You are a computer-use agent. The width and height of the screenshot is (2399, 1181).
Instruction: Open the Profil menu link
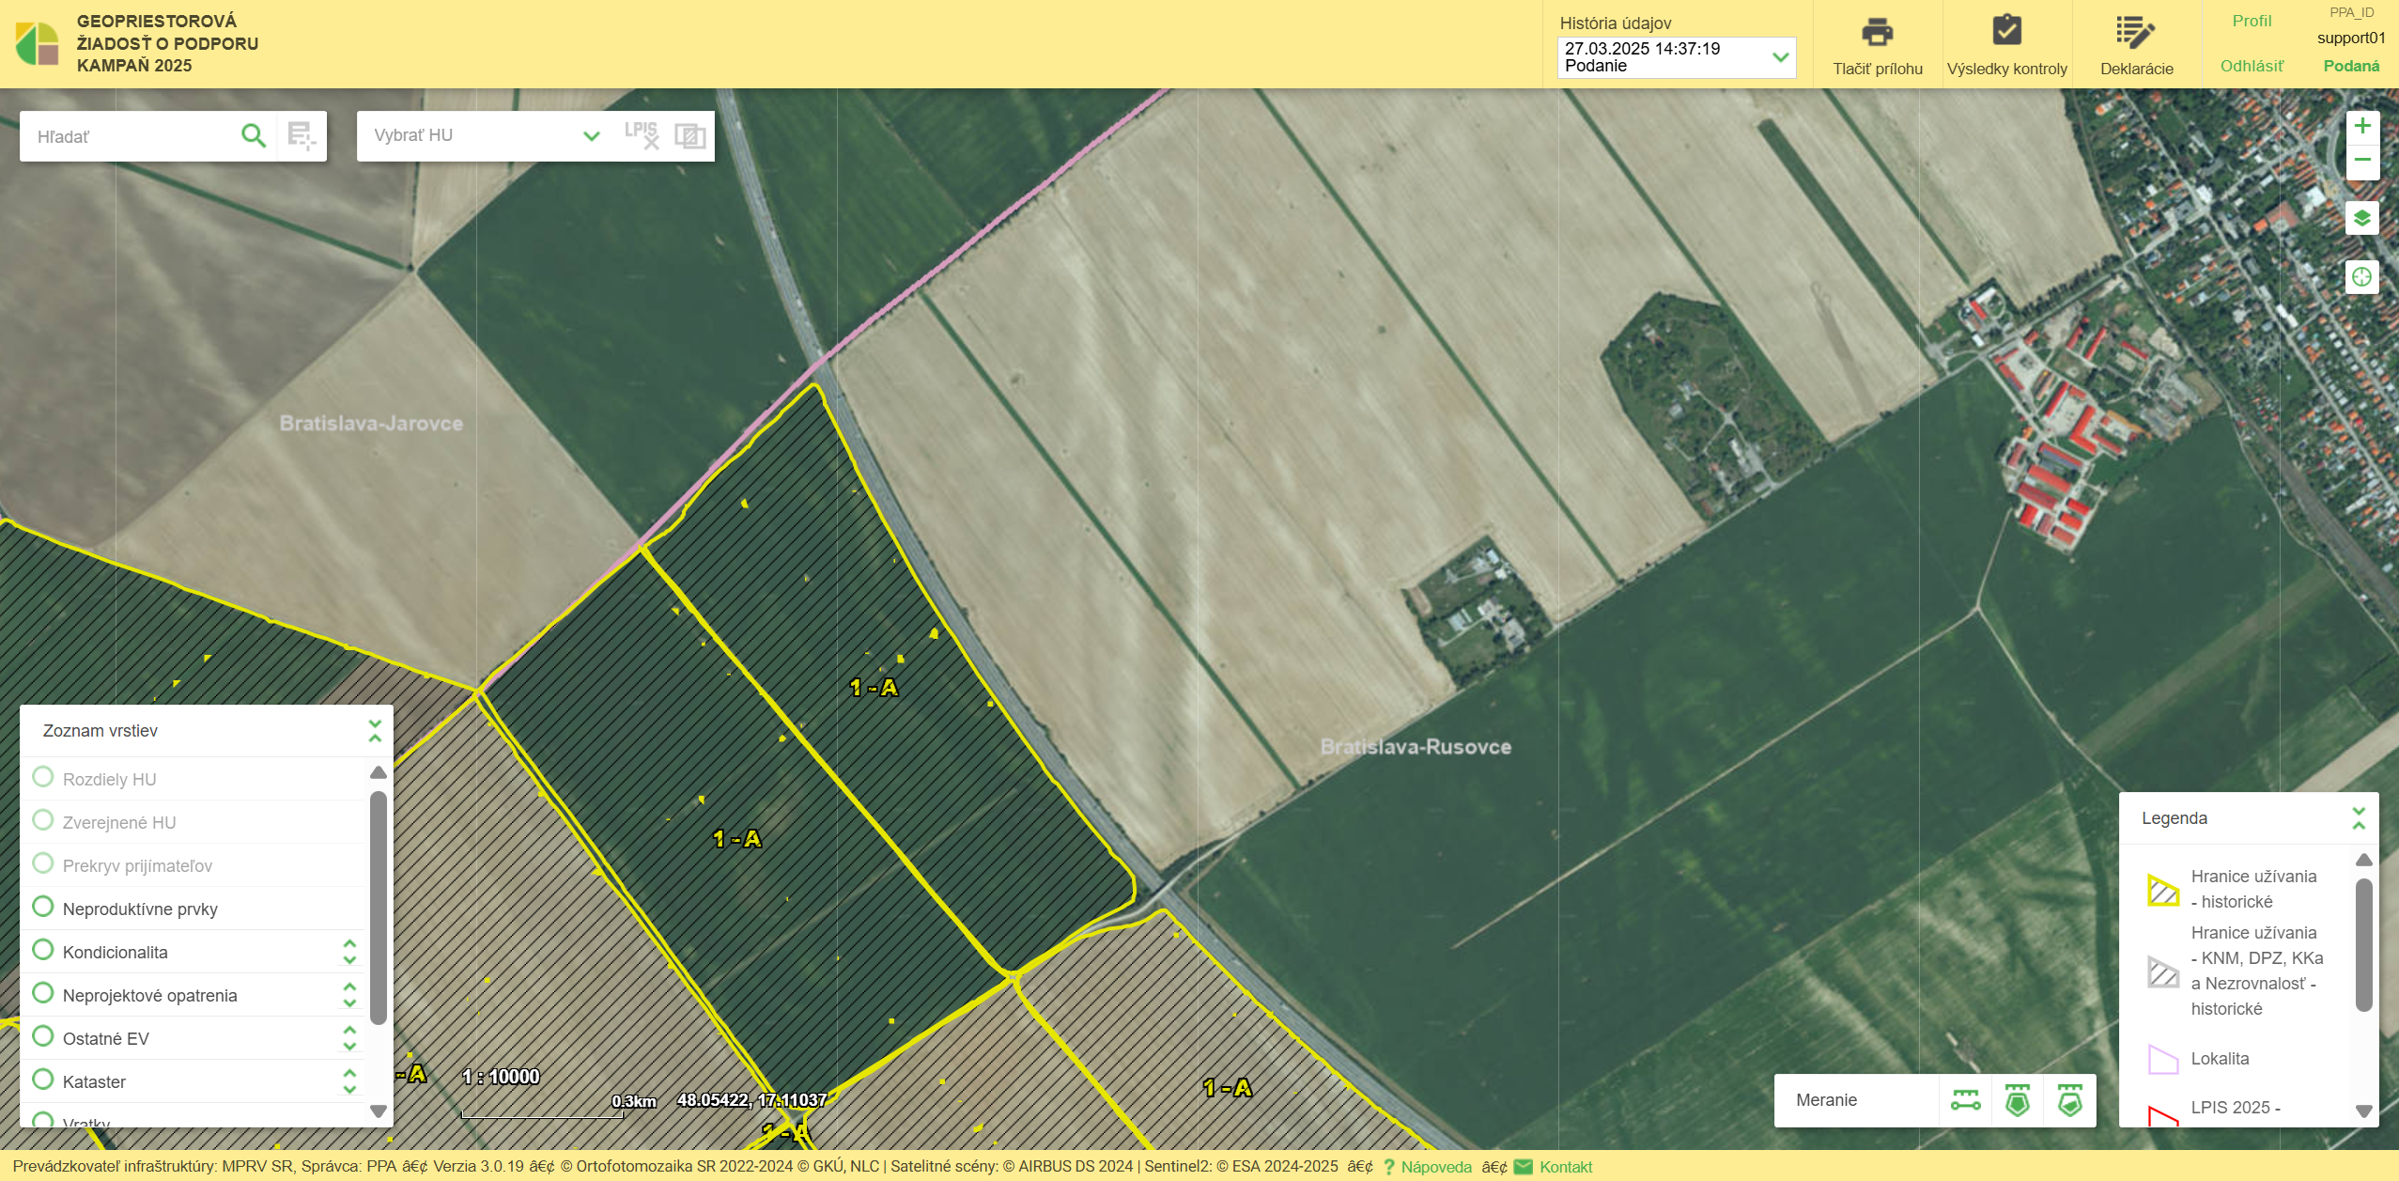(x=2251, y=21)
